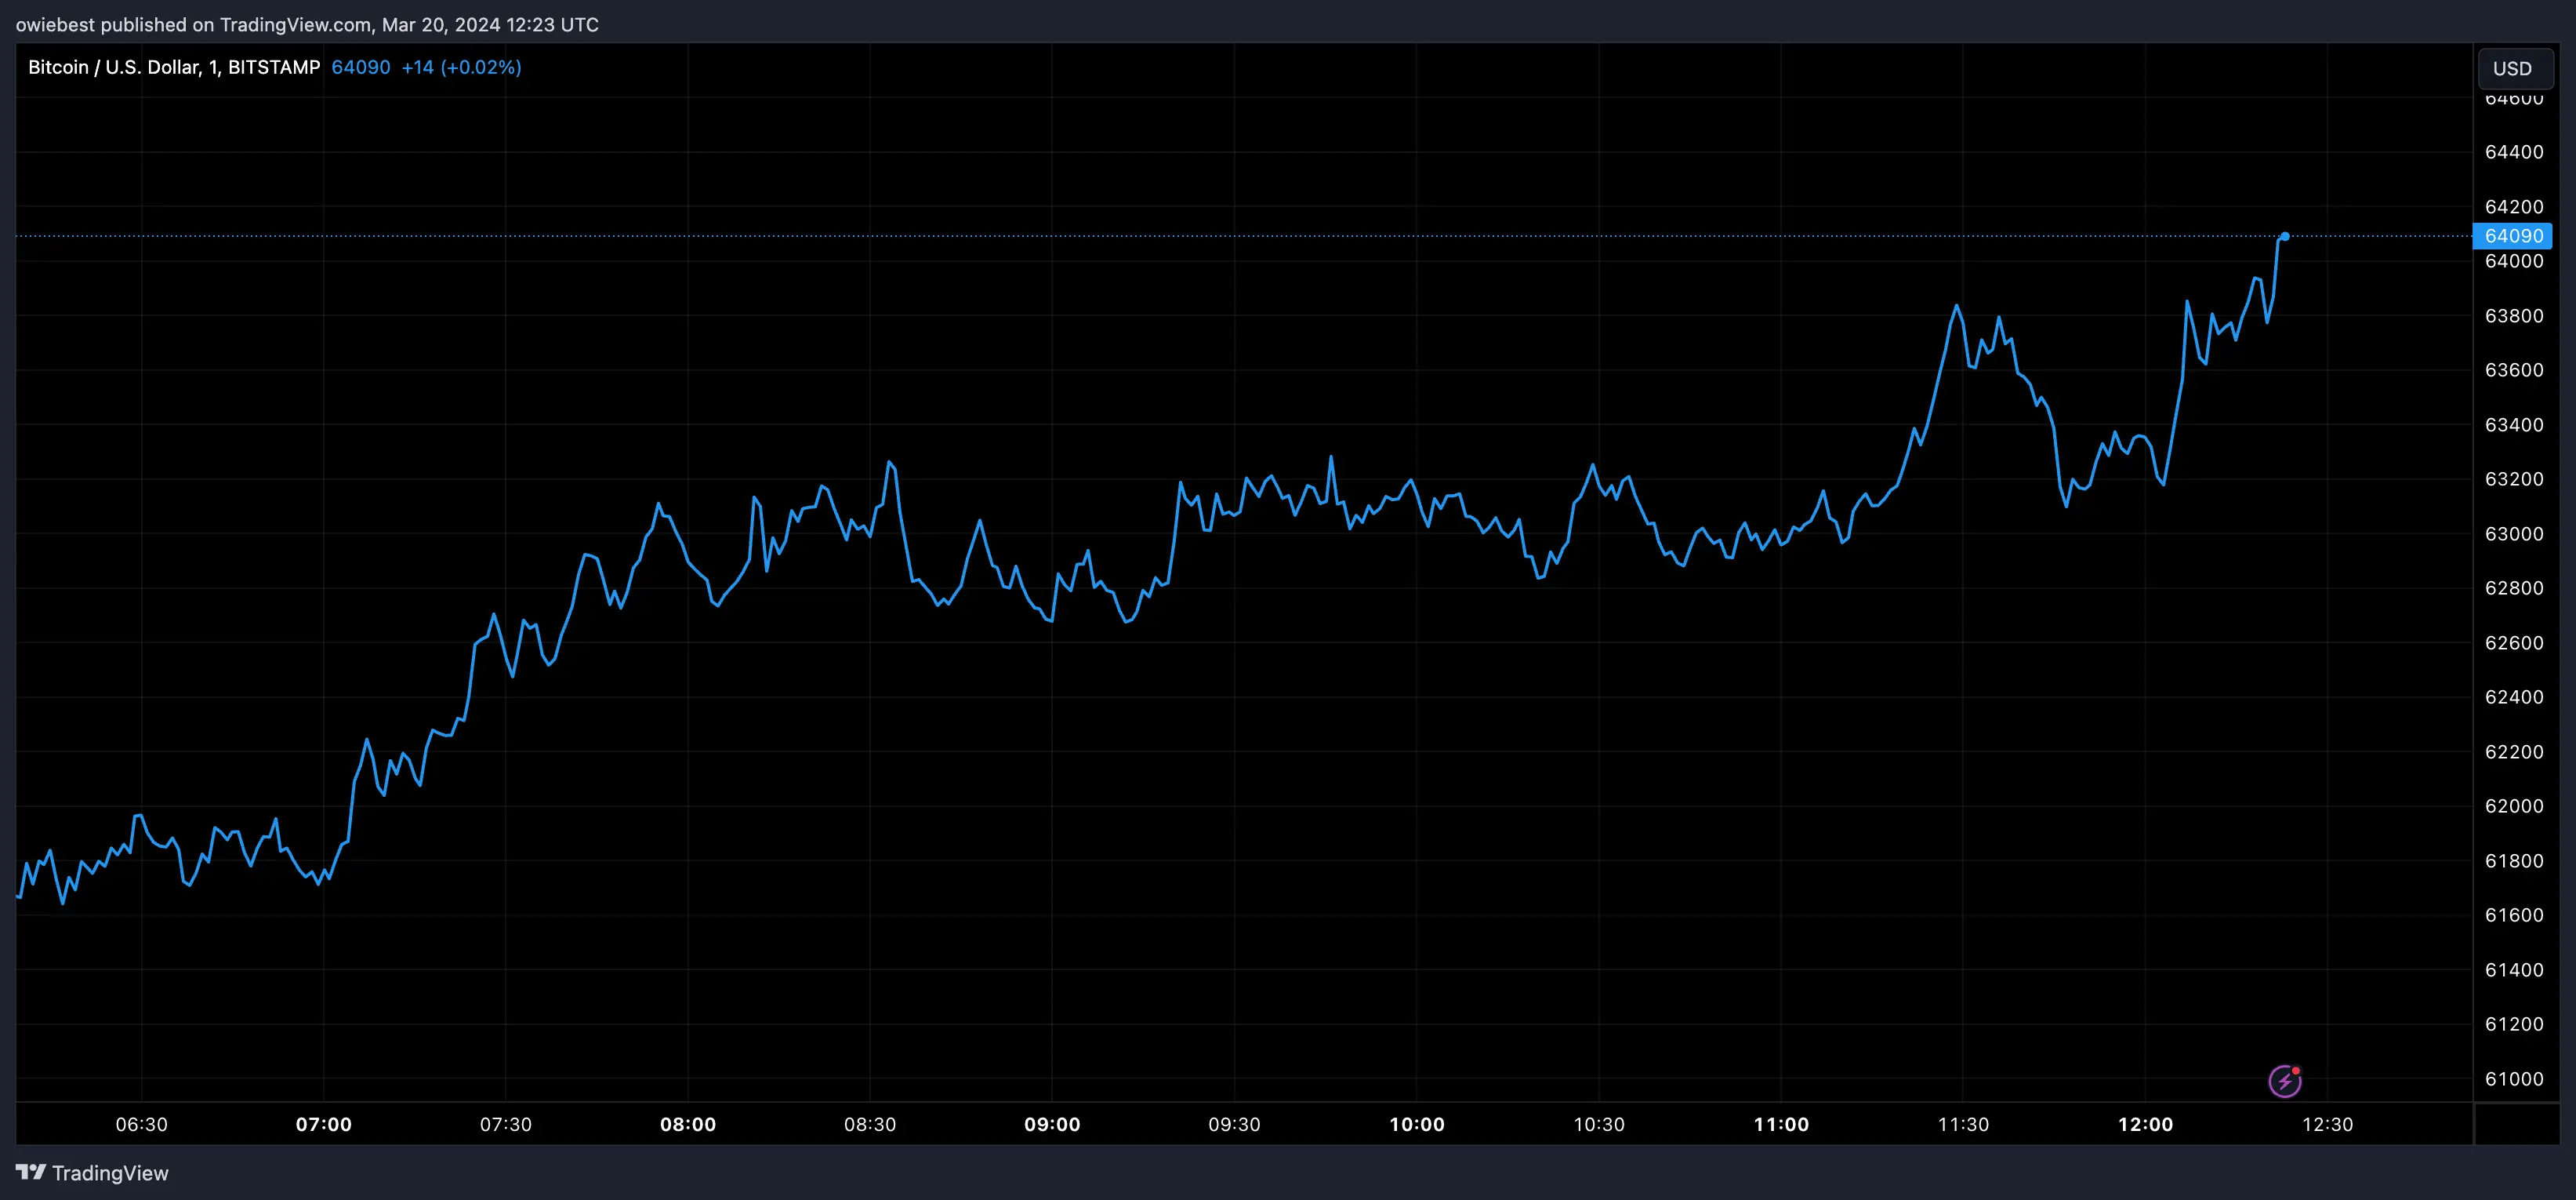
Task: Click the blue 64090 price value in the legend
Action: tap(360, 67)
